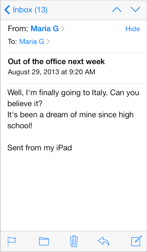Tap subject Out of the office next week

tap(56, 62)
